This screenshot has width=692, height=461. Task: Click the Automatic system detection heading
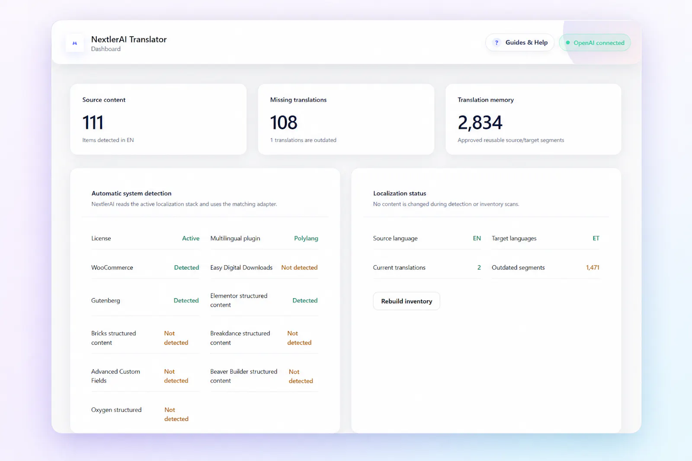[x=131, y=193]
